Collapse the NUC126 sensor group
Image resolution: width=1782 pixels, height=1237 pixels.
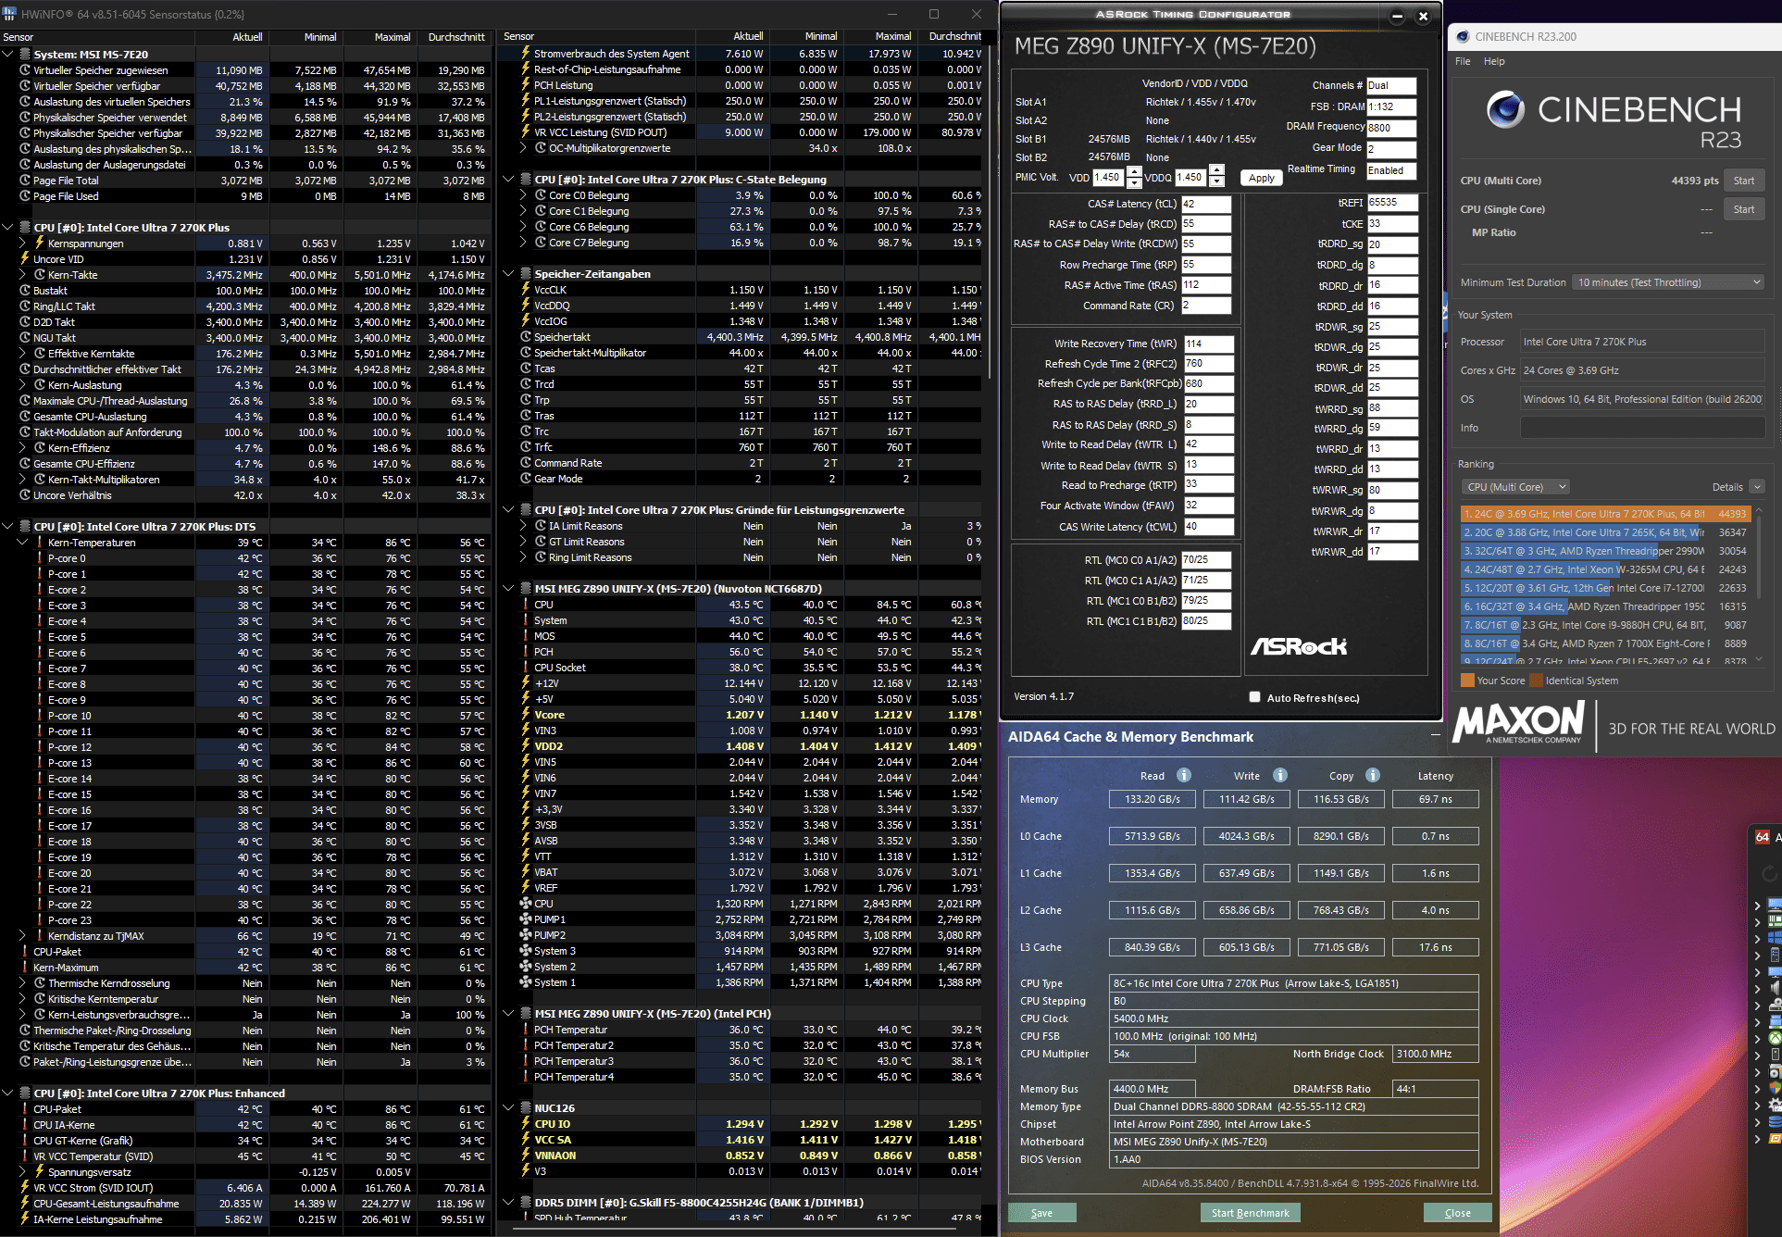pyautogui.click(x=508, y=1108)
